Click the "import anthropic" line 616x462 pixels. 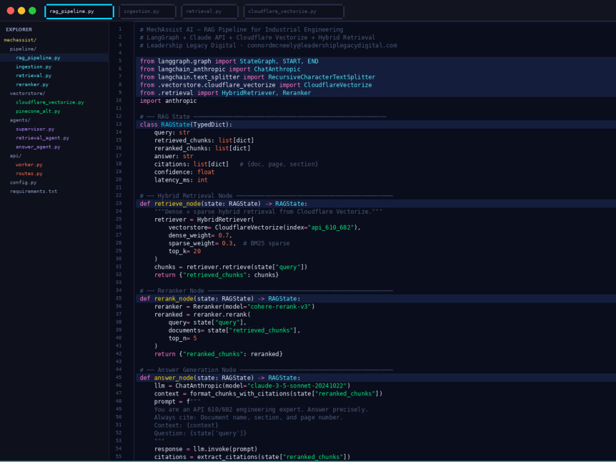(168, 101)
